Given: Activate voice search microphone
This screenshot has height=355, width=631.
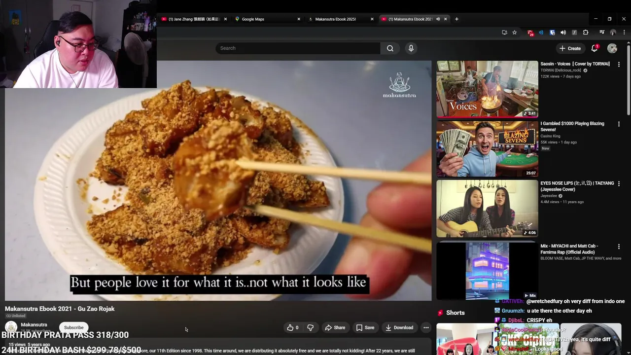Looking at the screenshot, I should pyautogui.click(x=411, y=48).
